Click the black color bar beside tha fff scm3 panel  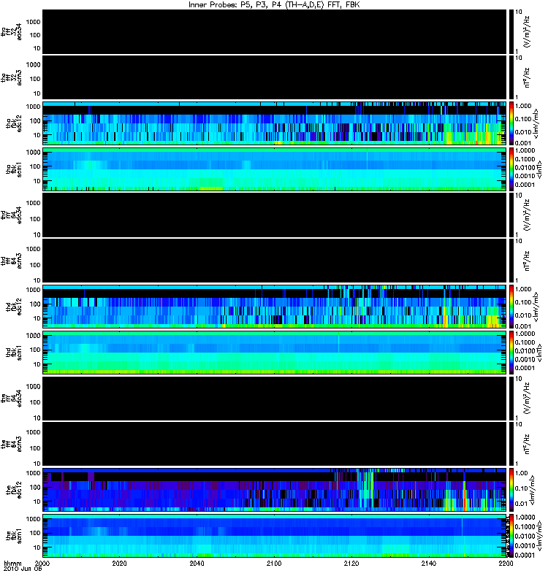click(x=511, y=77)
